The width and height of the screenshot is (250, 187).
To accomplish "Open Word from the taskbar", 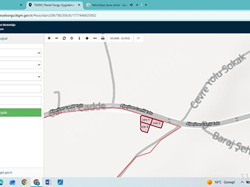I will click(48, 182).
